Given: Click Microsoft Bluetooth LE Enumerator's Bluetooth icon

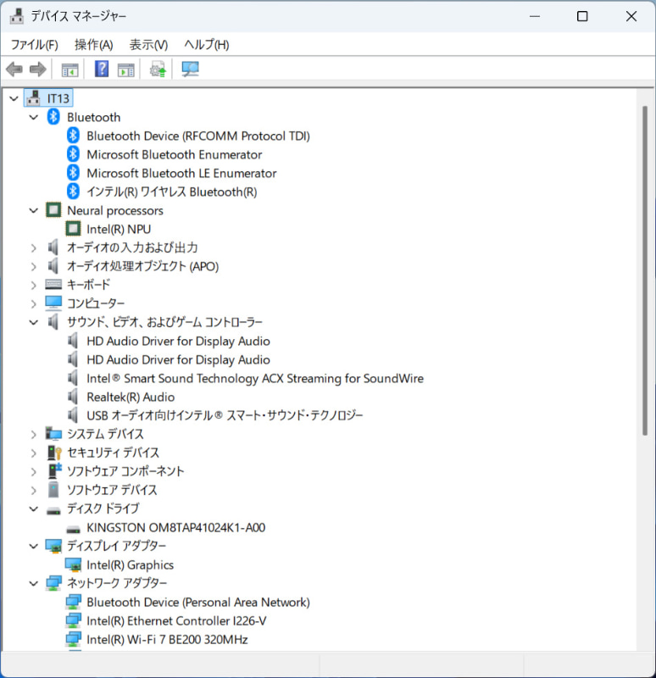Looking at the screenshot, I should (x=73, y=173).
